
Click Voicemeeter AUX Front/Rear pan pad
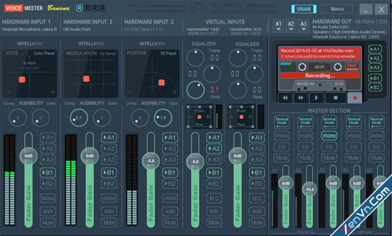241,117
